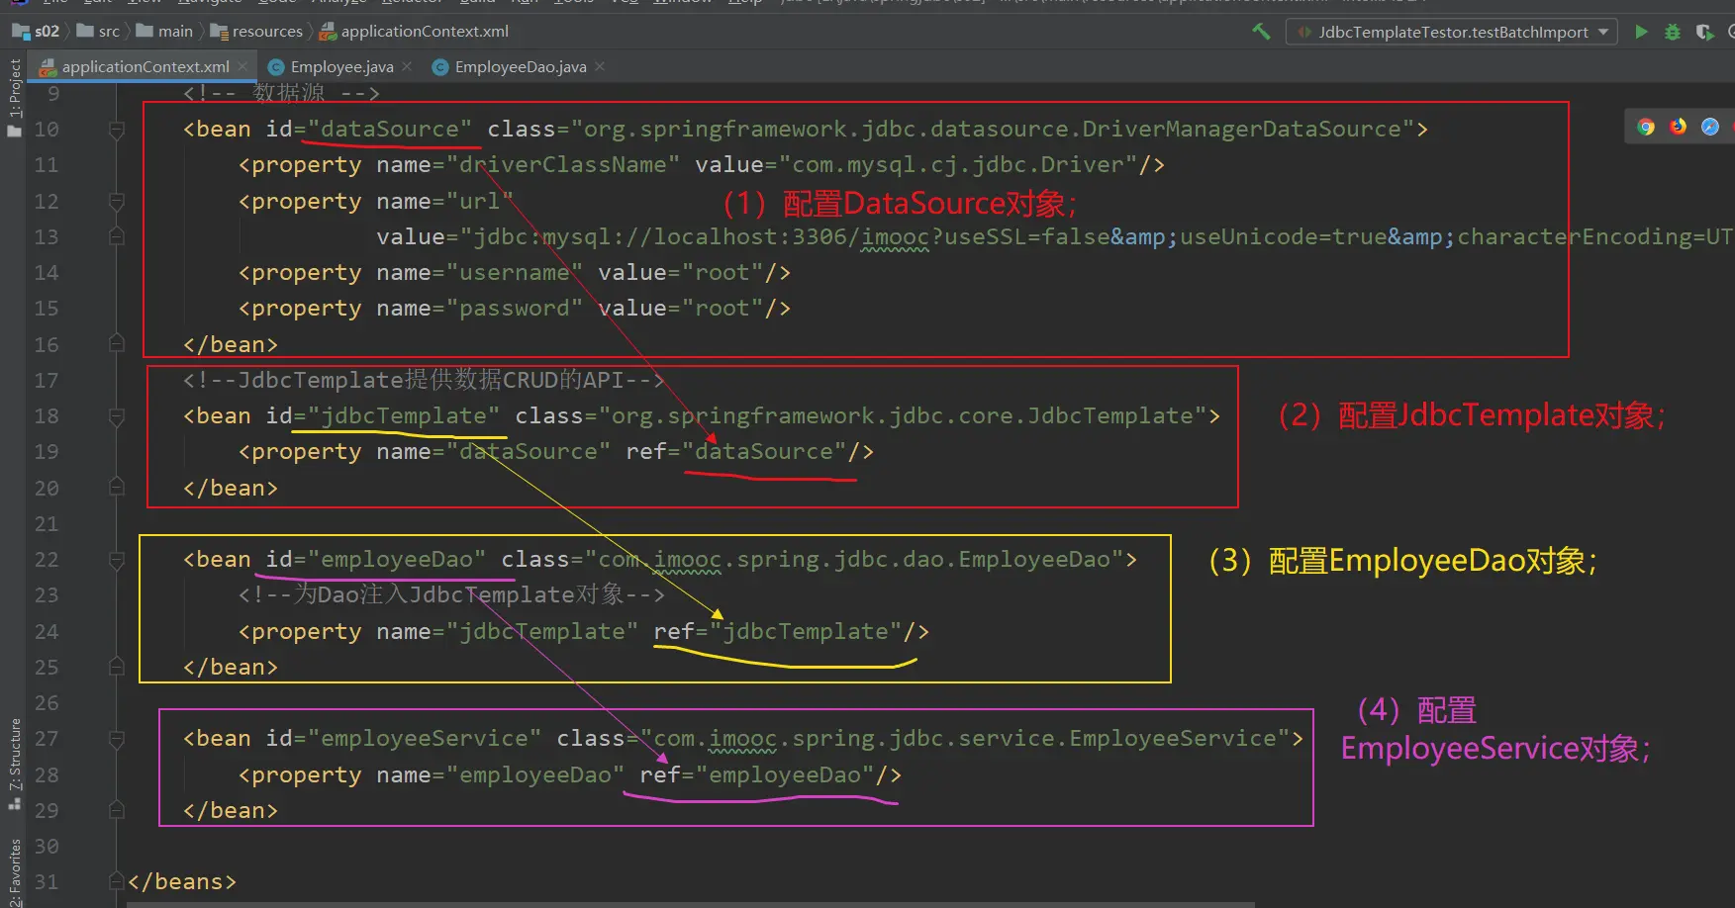Close the applicationContext.xml tab
This screenshot has height=908, width=1735.
pyautogui.click(x=242, y=66)
